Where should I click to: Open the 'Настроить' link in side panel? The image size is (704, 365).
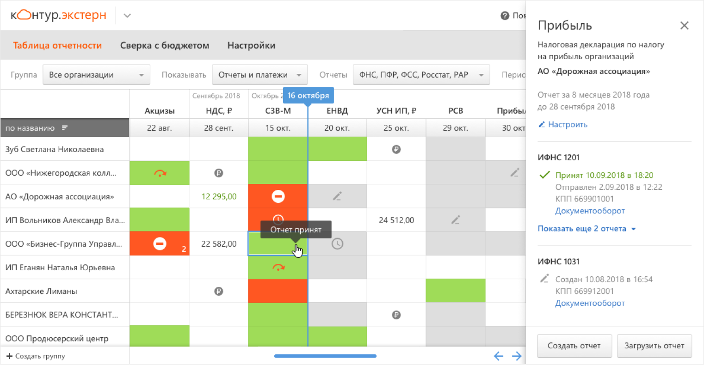click(x=567, y=125)
